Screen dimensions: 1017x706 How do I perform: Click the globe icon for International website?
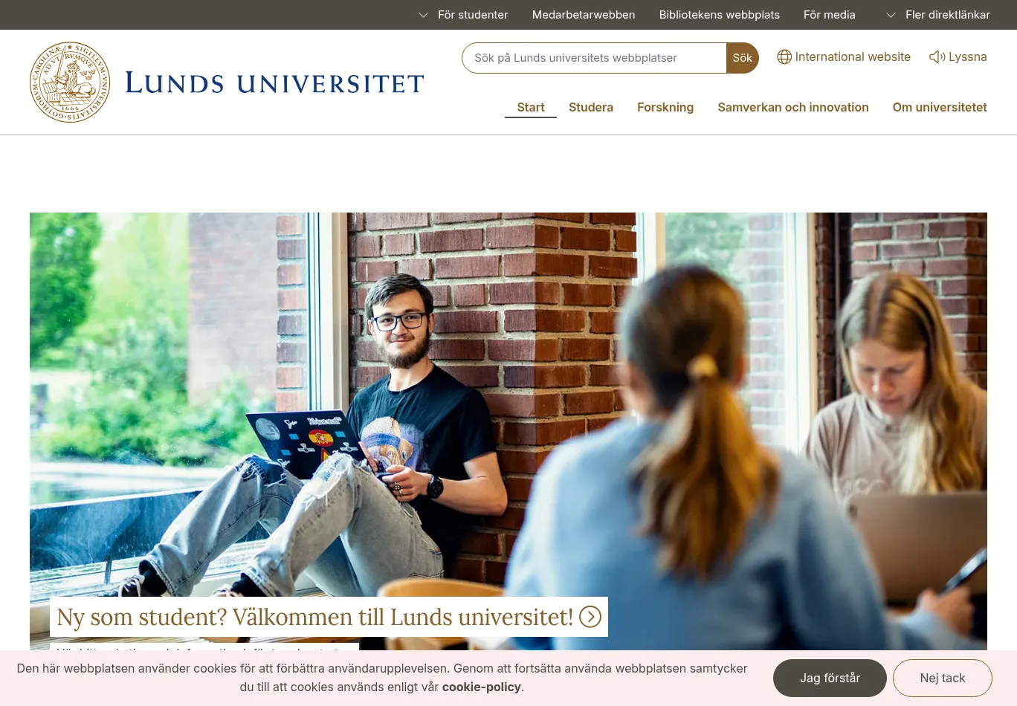(x=784, y=57)
